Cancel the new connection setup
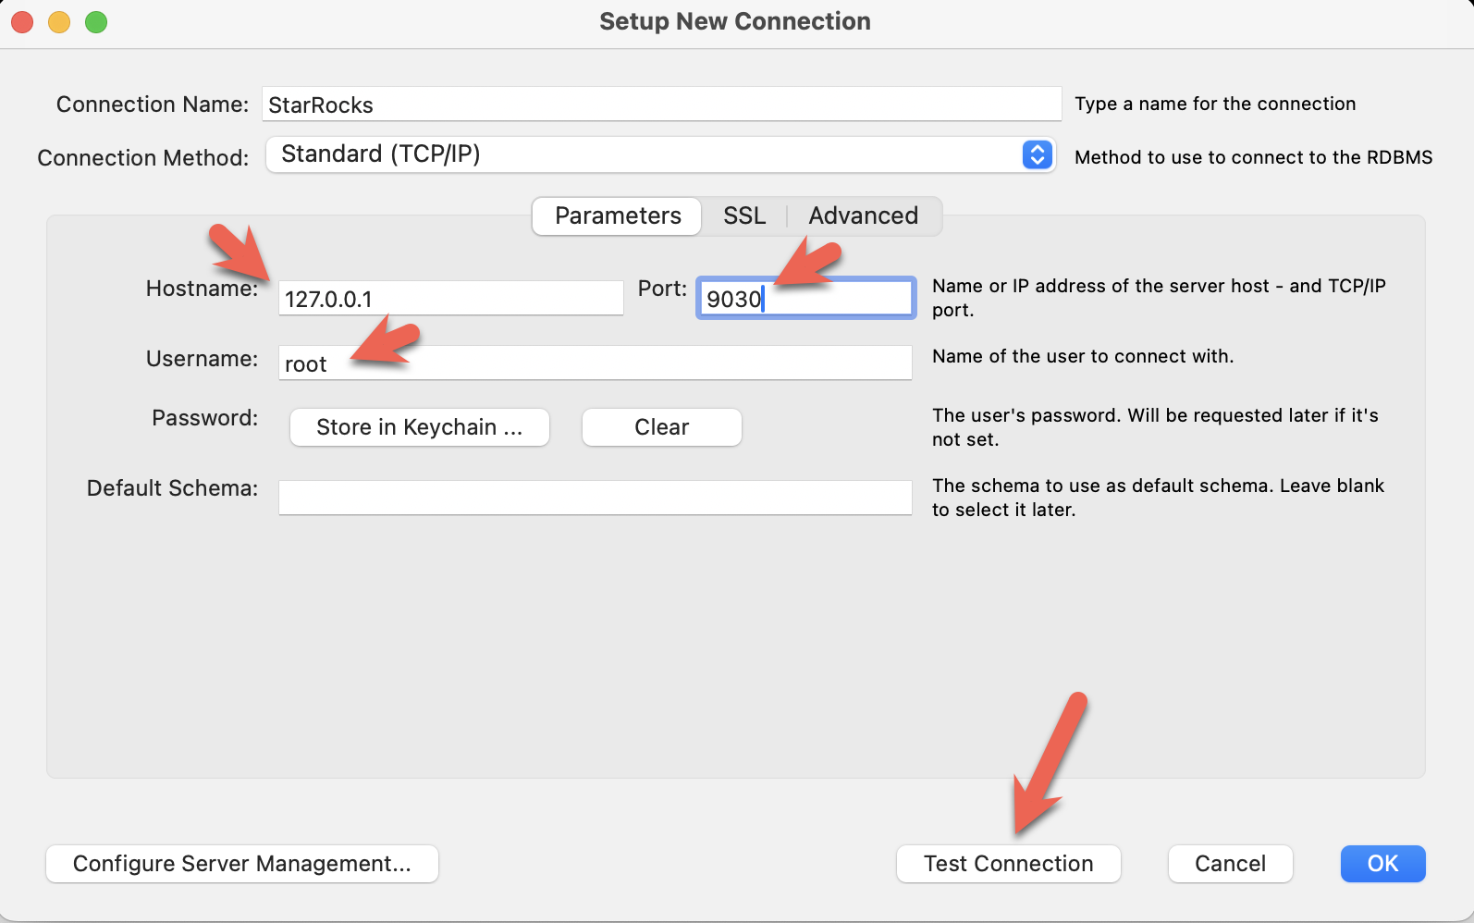1474x923 pixels. click(x=1230, y=864)
